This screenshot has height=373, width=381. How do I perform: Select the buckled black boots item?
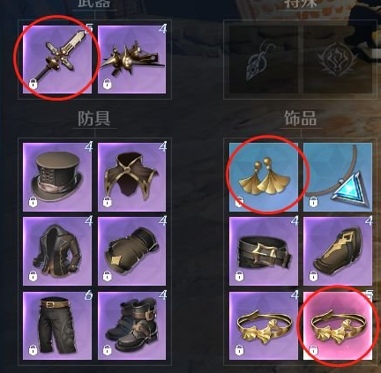coord(132,325)
